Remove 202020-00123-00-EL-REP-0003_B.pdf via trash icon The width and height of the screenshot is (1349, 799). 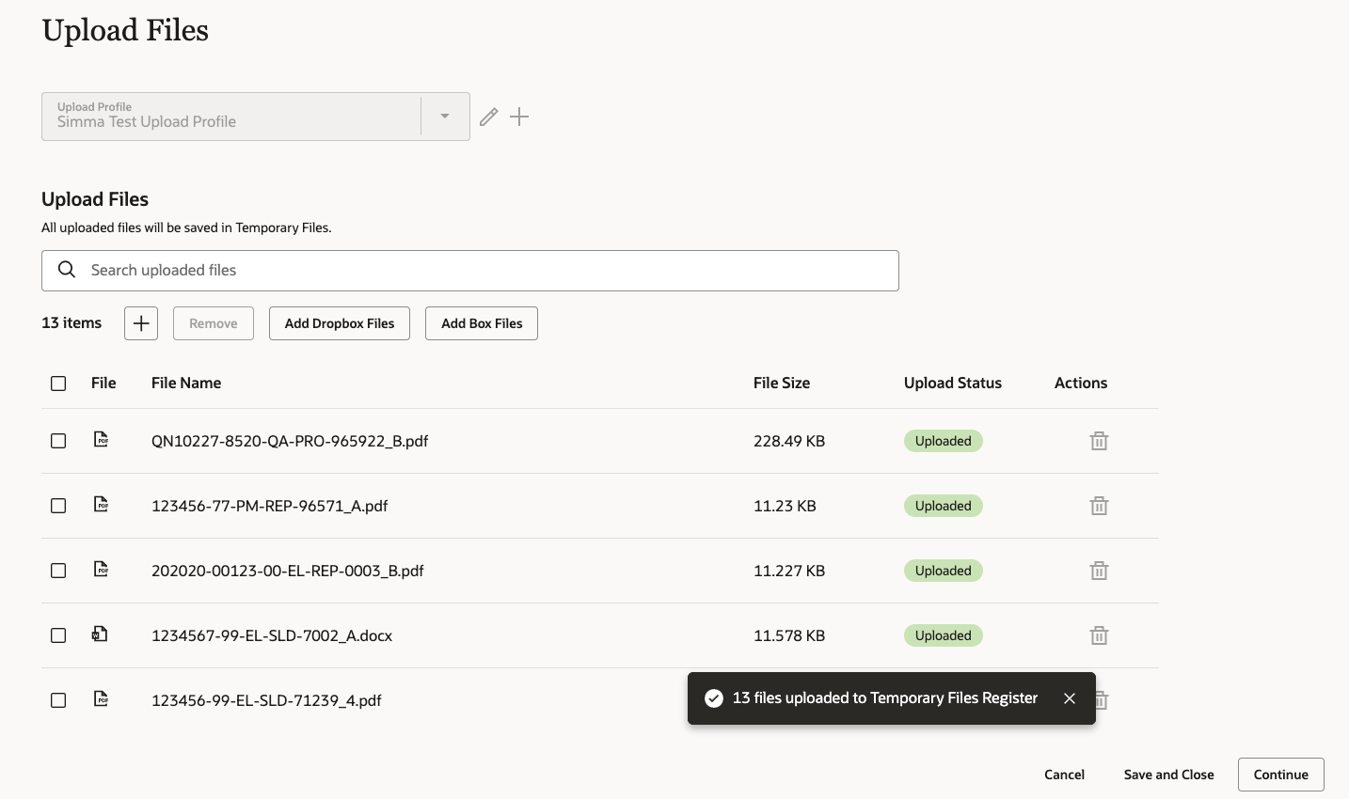point(1099,571)
